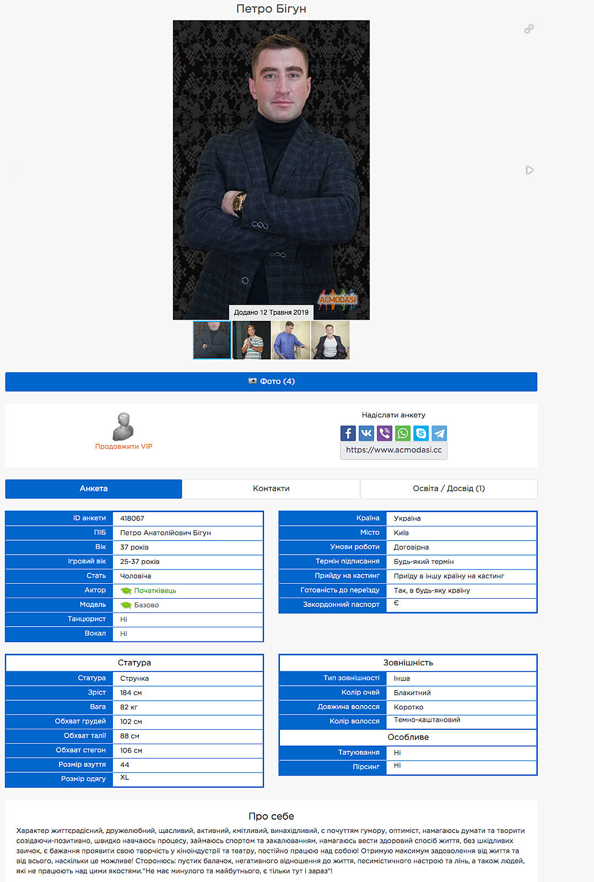594x882 pixels.
Task: Click the Продовжити VIP link
Action: coord(123,447)
